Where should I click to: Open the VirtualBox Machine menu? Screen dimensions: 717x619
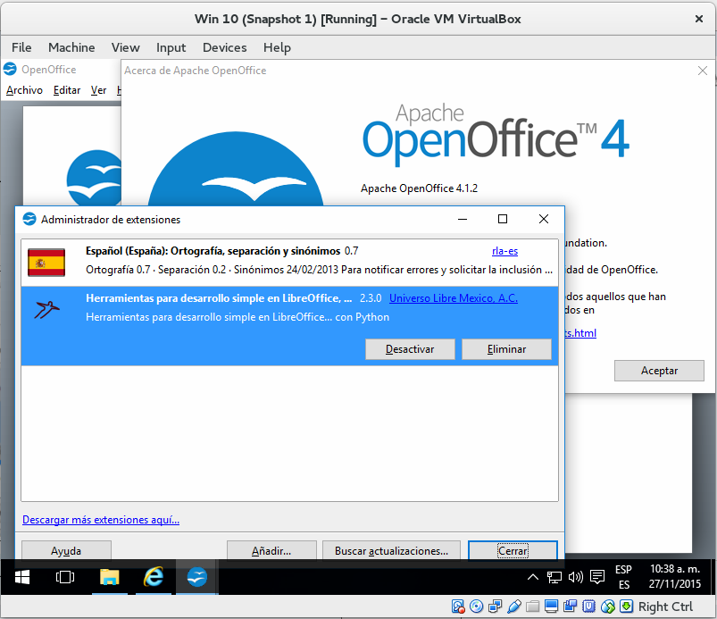pos(71,47)
